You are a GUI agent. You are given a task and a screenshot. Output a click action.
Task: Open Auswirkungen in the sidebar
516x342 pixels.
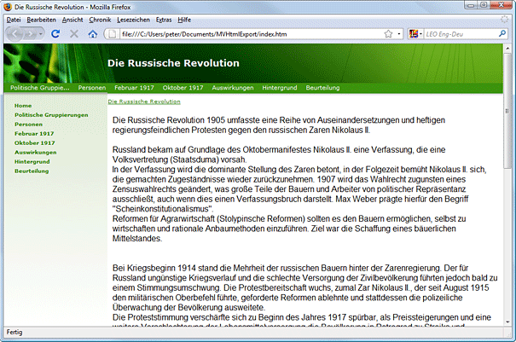[36, 153]
